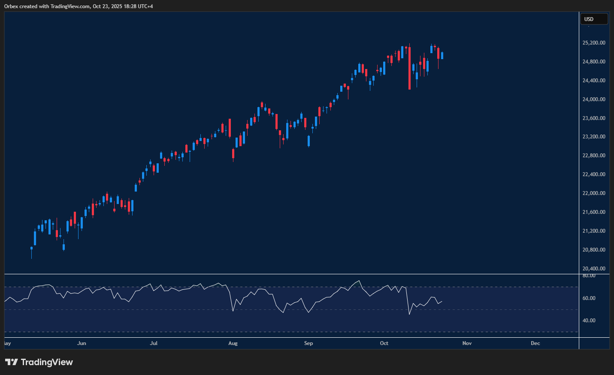Image resolution: width=614 pixels, height=375 pixels.
Task: Click the most recent blue candle
Action: [442, 56]
